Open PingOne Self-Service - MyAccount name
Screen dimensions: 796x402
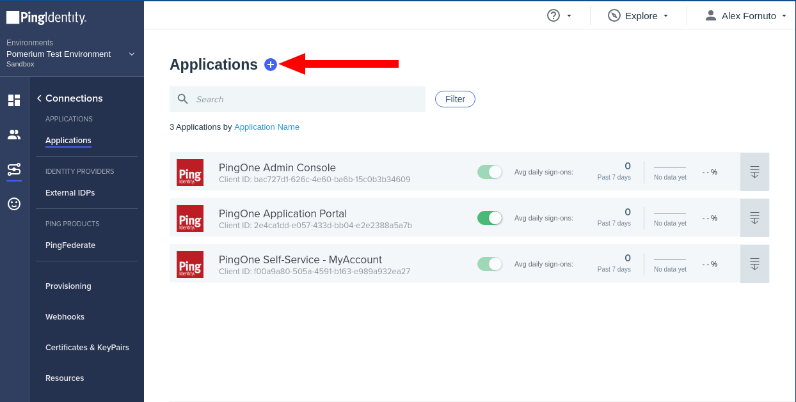(x=300, y=260)
